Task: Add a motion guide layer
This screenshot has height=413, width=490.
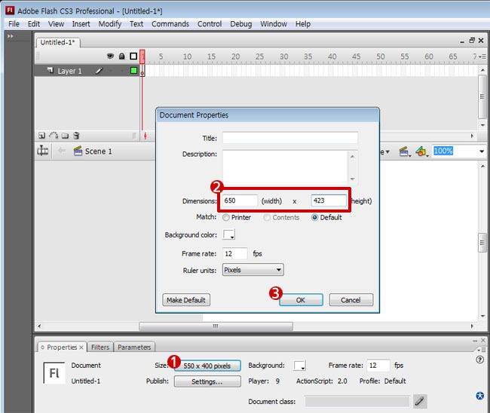Action: (x=54, y=136)
